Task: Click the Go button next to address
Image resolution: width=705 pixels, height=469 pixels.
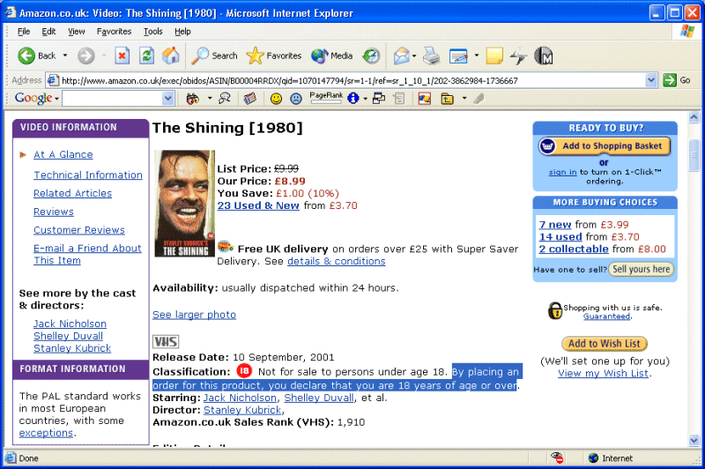Action: [677, 80]
